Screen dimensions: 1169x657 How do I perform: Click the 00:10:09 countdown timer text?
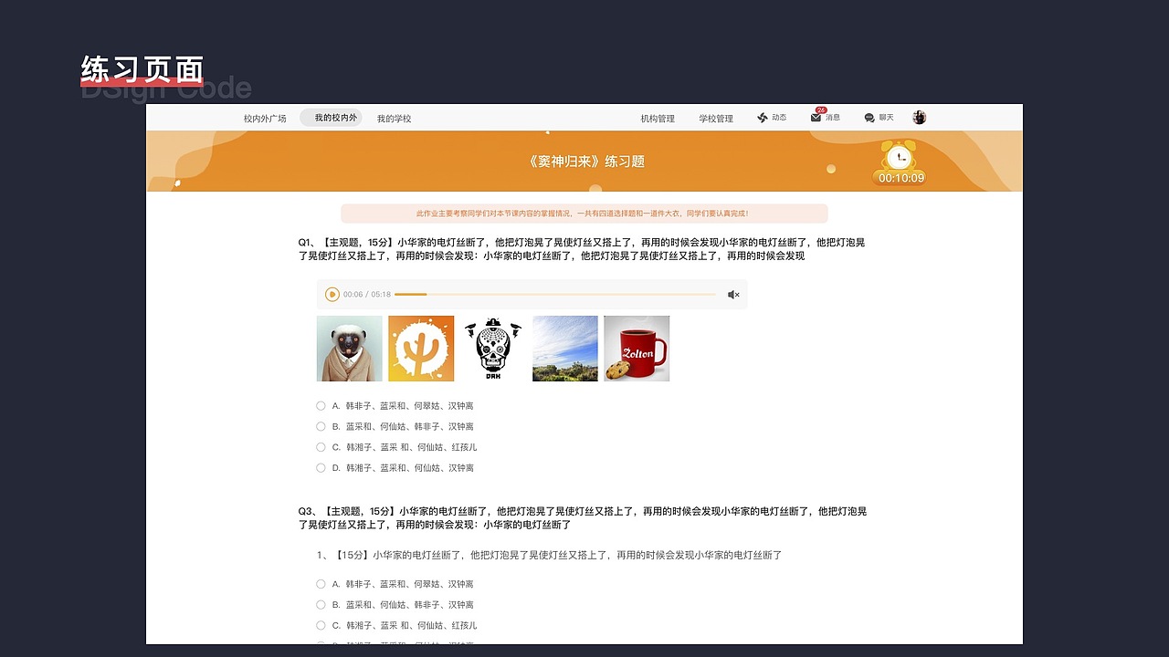[x=901, y=179]
